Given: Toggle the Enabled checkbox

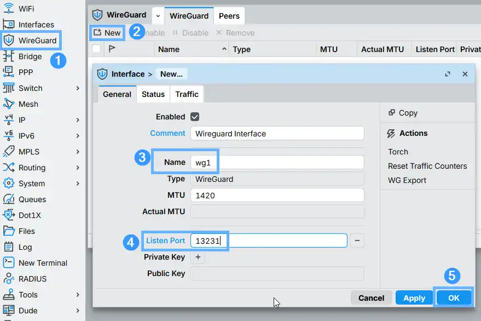Looking at the screenshot, I should click(195, 117).
